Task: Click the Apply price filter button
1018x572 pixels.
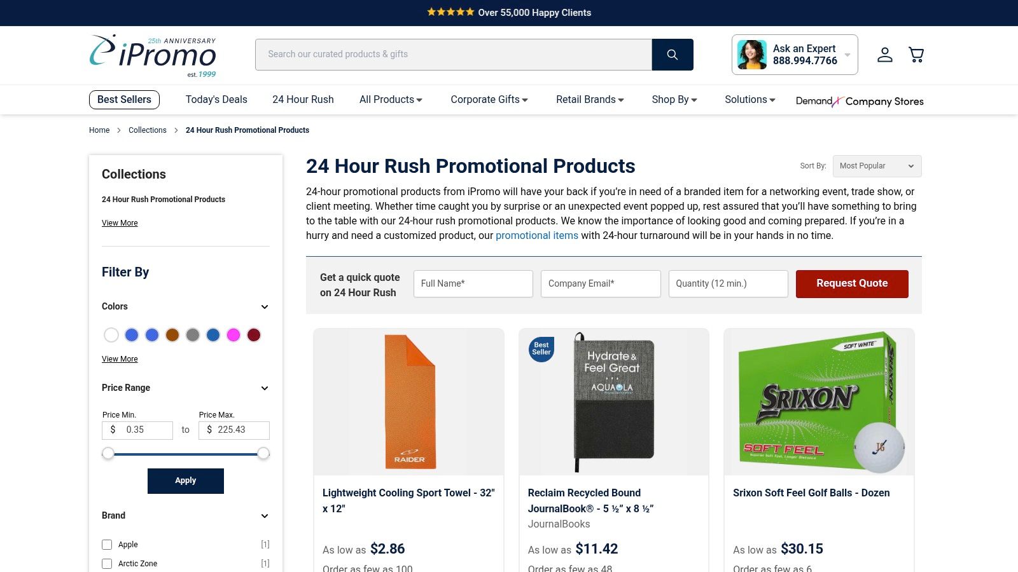Action: point(186,481)
